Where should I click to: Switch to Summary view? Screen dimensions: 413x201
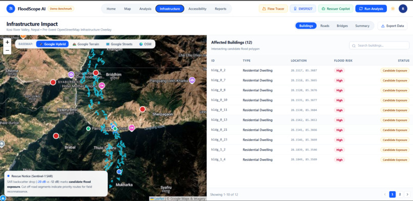[x=362, y=26]
